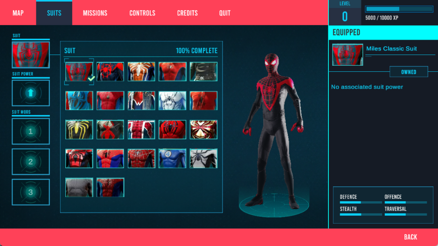
Task: Open the Missions tab
Action: point(95,13)
